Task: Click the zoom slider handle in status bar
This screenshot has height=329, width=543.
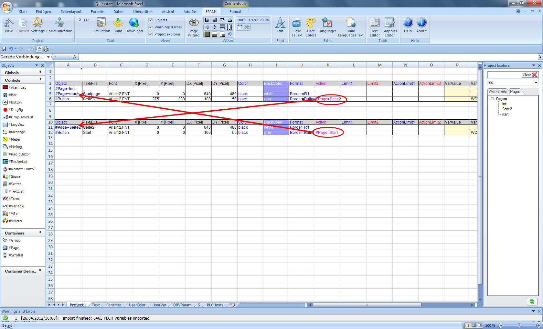Action: (x=519, y=325)
